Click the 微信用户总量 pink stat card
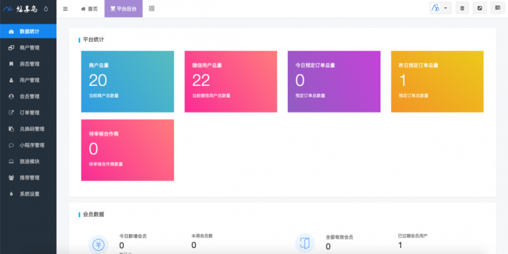508x254 pixels. 231,81
